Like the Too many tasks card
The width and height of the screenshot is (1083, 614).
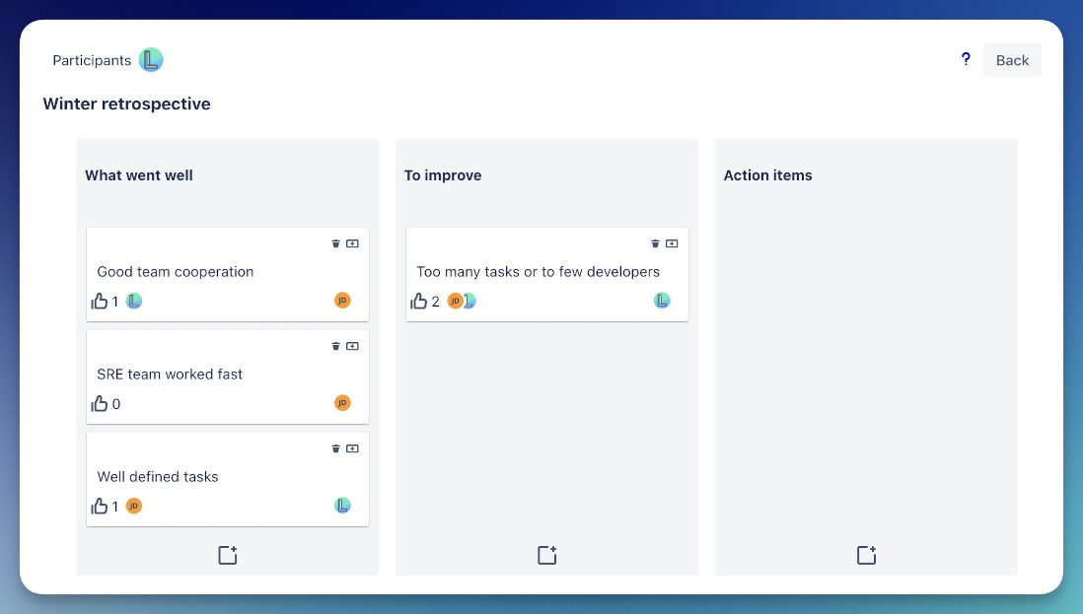[x=418, y=301]
